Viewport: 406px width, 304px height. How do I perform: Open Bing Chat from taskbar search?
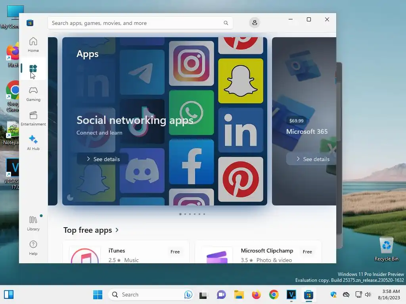(188, 294)
